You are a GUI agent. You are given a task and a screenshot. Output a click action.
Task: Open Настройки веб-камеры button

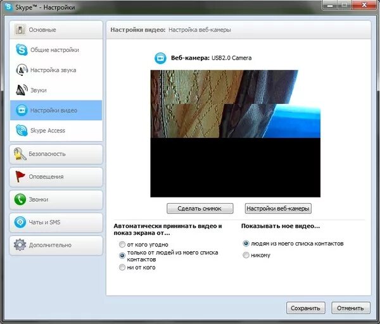click(x=278, y=208)
